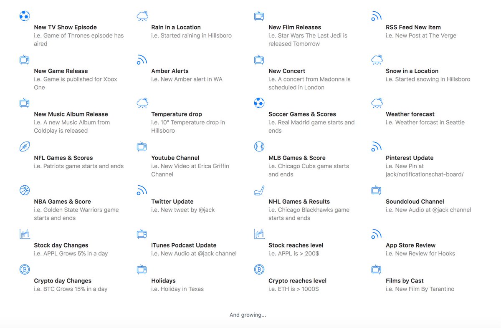Click the cloud icon above Rain in a Location
501x328 pixels.
142,16
